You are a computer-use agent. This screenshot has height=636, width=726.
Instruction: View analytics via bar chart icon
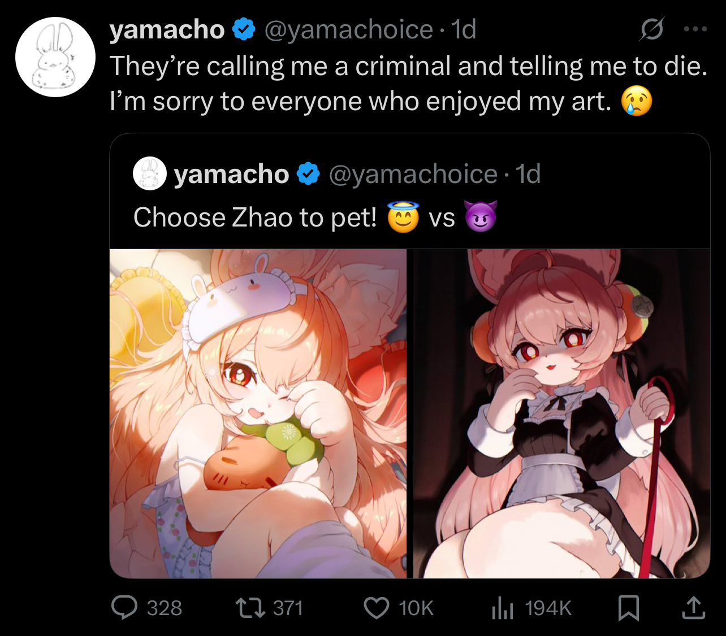502,608
